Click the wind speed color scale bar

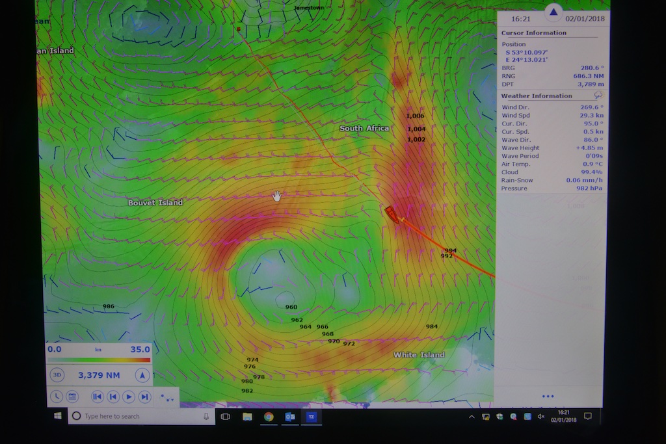coord(99,359)
